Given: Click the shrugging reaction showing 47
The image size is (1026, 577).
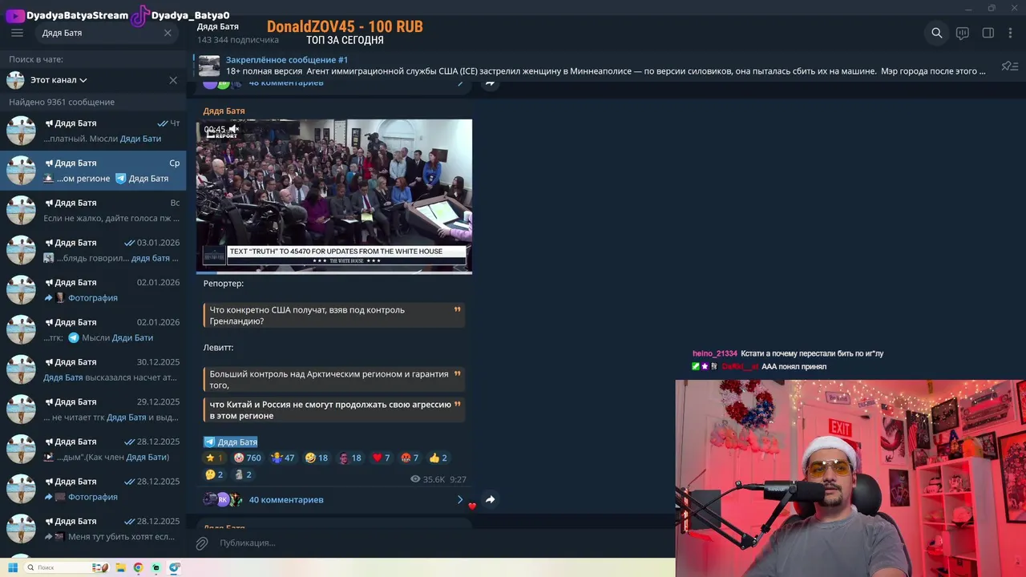Looking at the screenshot, I should [283, 458].
